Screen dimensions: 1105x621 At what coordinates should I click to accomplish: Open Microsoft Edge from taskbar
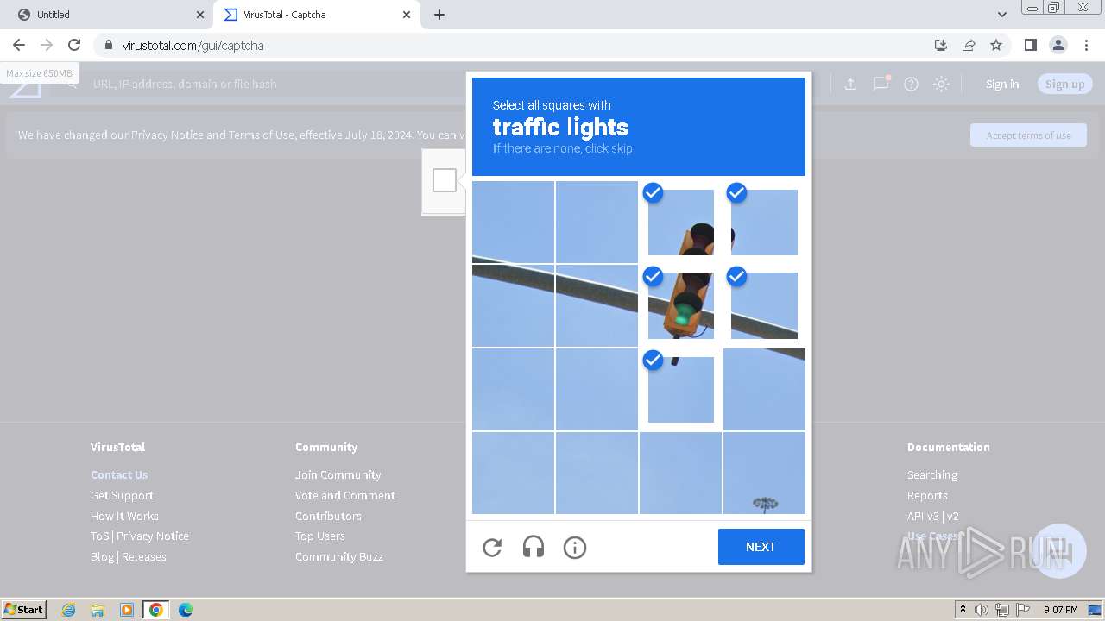[185, 610]
